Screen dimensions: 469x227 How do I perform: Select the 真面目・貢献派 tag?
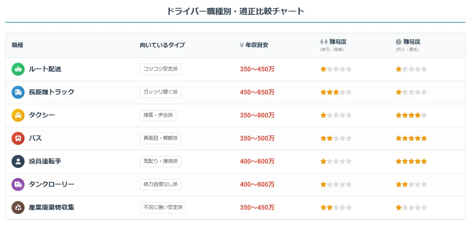tap(160, 138)
